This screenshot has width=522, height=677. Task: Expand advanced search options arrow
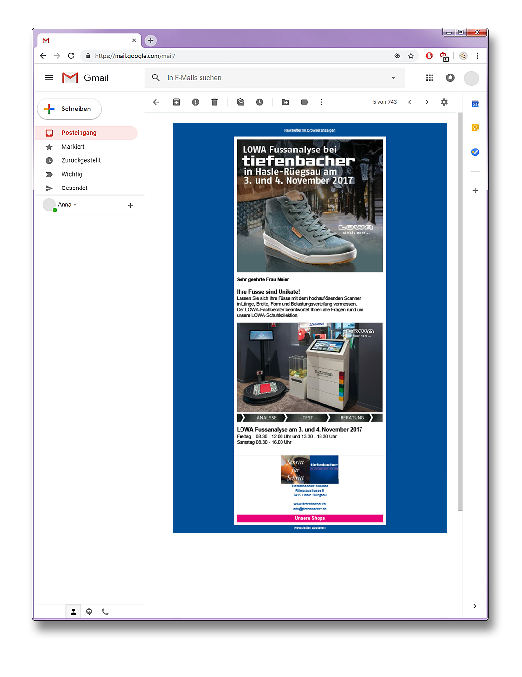[x=393, y=78]
